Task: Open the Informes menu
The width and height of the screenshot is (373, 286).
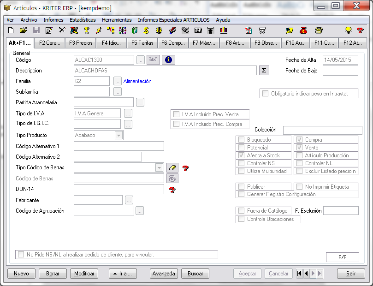Action: (53, 20)
